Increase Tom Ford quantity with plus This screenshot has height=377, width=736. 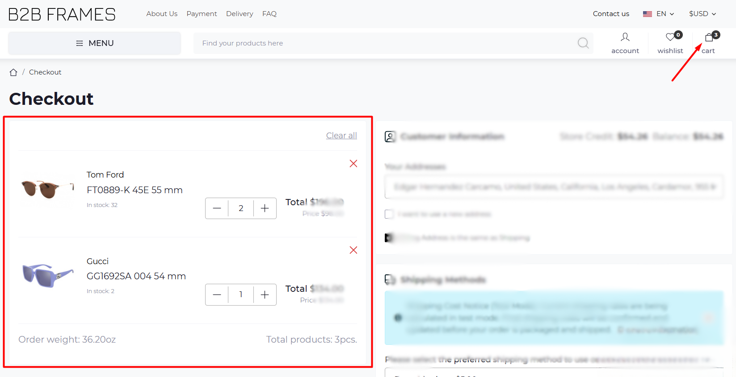[x=265, y=208]
